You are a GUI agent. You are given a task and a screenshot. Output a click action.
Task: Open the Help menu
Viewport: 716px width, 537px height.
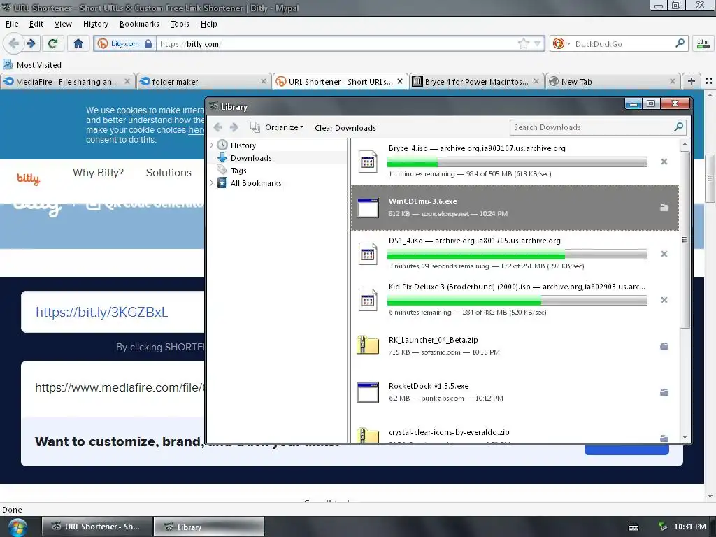(x=208, y=24)
